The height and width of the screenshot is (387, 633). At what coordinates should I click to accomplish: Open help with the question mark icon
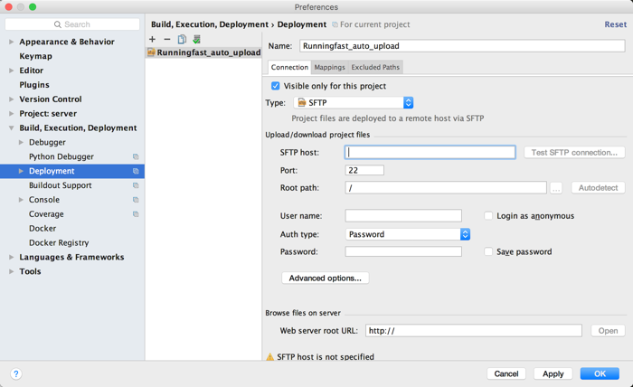pyautogui.click(x=16, y=373)
